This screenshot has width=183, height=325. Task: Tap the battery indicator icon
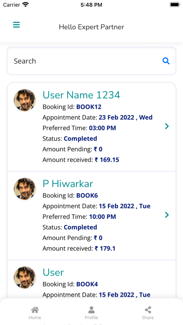click(175, 5)
